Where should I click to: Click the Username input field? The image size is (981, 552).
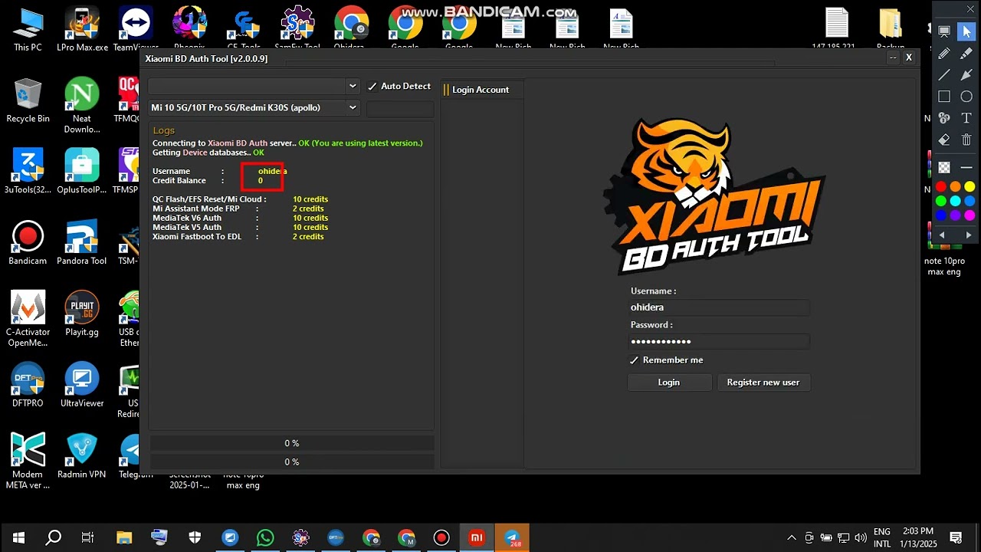tap(719, 307)
